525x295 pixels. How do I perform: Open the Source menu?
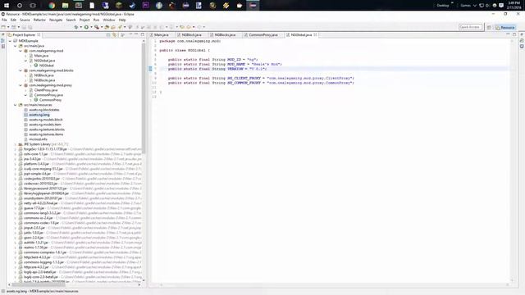[x=25, y=20]
